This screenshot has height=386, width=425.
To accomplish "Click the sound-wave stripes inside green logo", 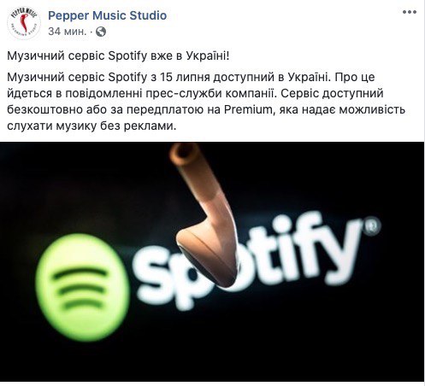I will (x=80, y=288).
